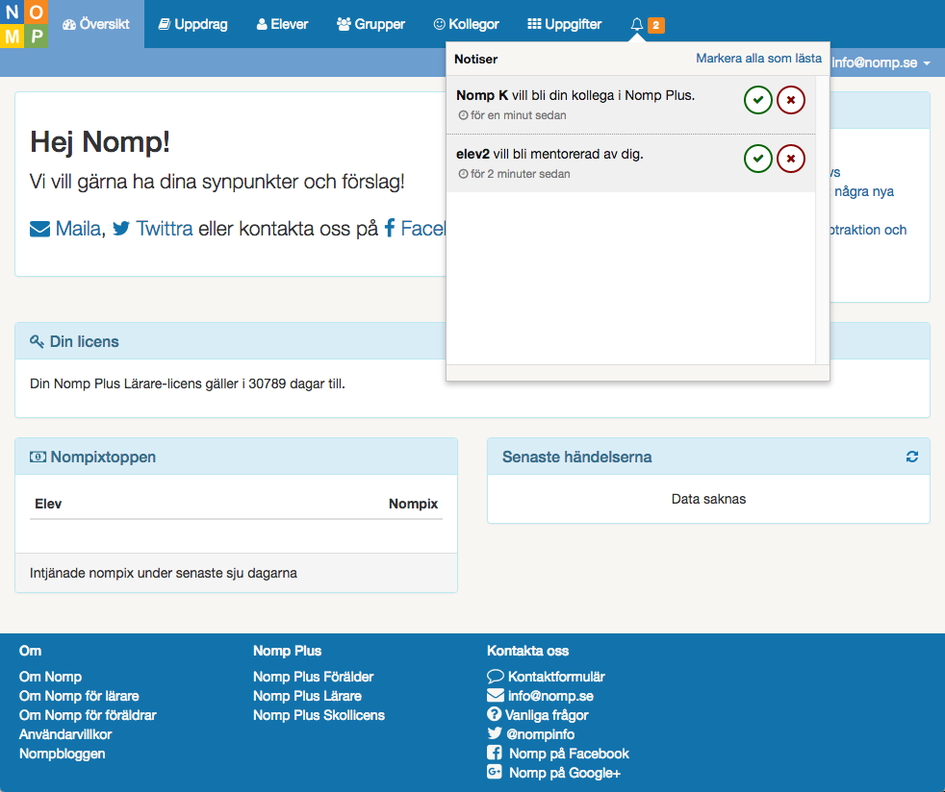Viewport: 945px width, 792px height.
Task: Click the Facebook contact link
Action: tap(415, 229)
